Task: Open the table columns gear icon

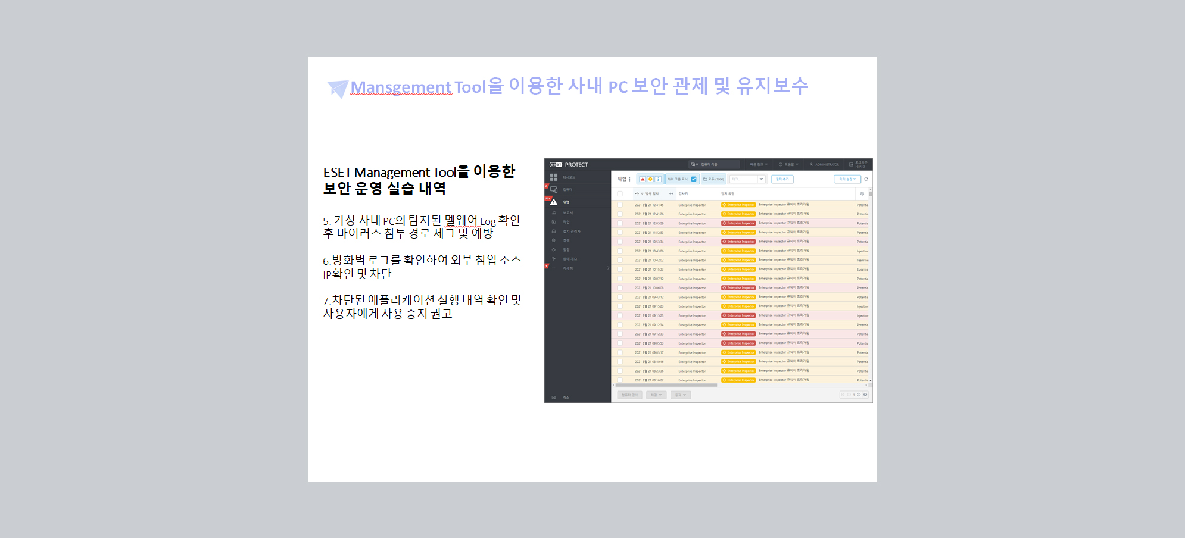Action: tap(862, 193)
